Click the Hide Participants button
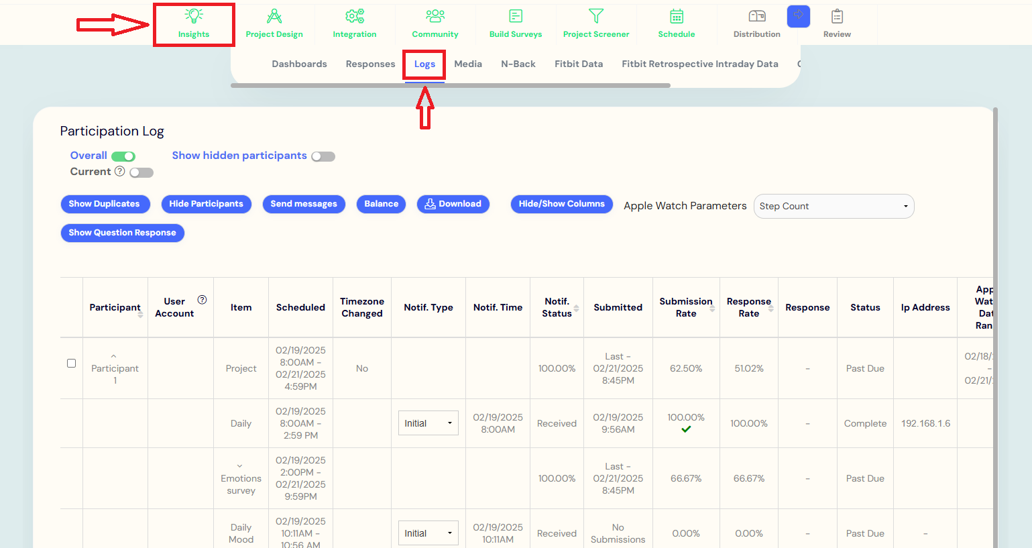This screenshot has width=1032, height=548. (207, 204)
